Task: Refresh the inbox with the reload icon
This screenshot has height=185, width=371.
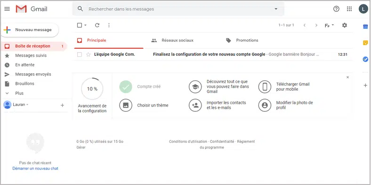Action: pos(97,25)
